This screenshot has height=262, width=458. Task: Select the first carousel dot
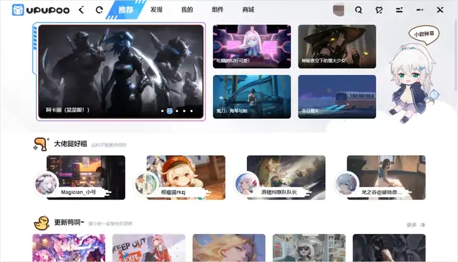(x=162, y=111)
